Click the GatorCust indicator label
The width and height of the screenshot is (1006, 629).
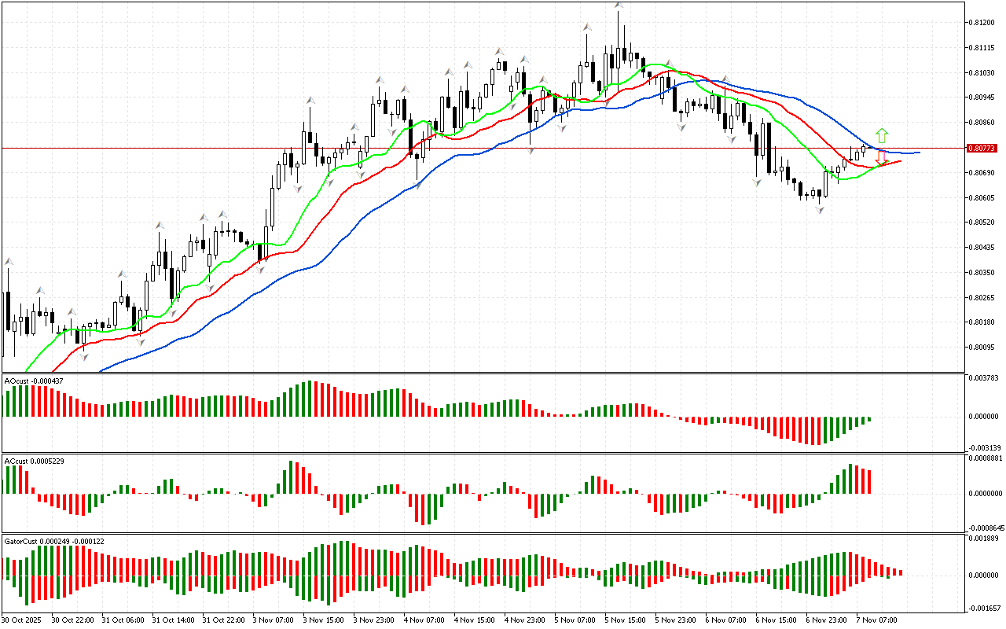point(54,541)
